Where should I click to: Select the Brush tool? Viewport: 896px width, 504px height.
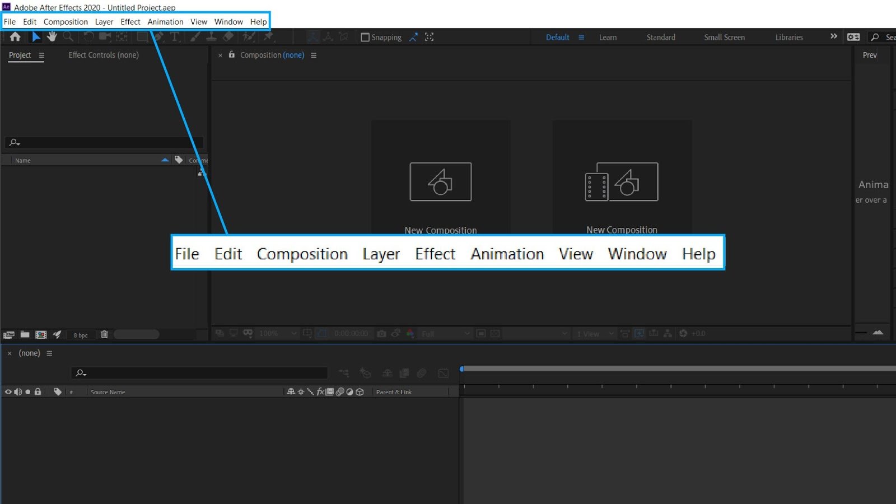(195, 37)
